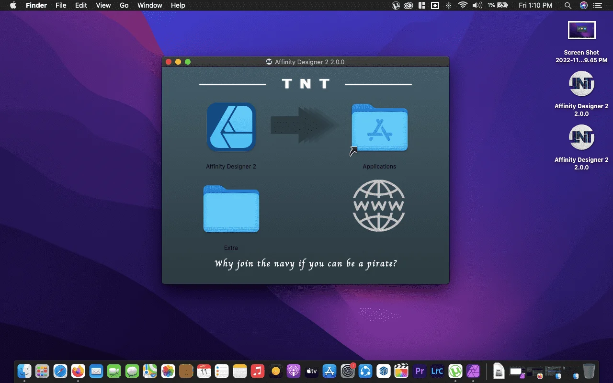Open the Apple menu

point(13,5)
